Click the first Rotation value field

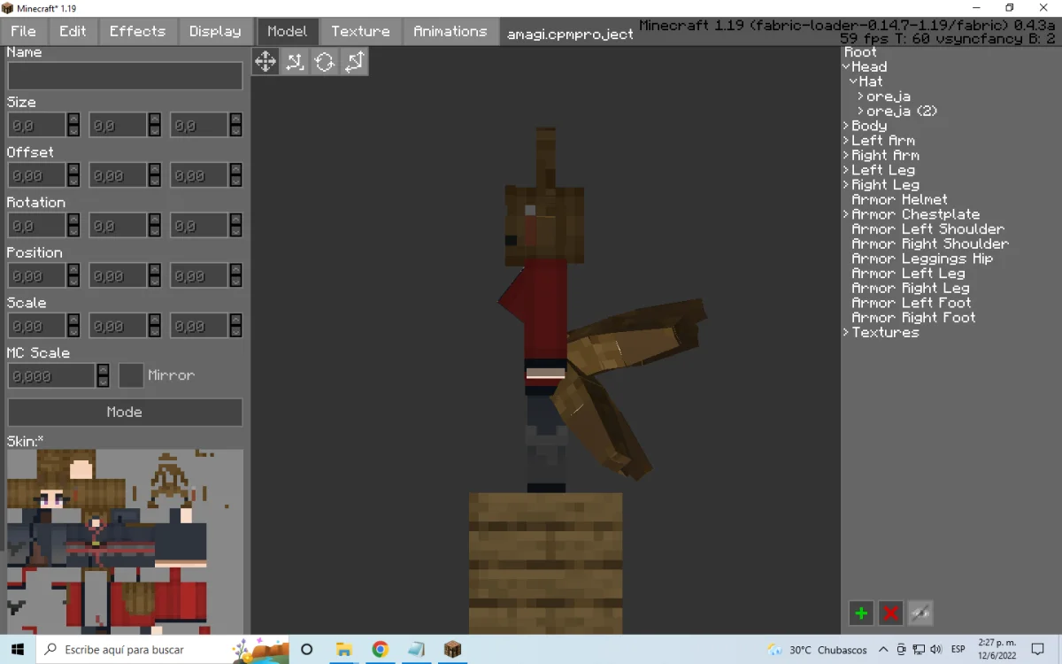37,226
